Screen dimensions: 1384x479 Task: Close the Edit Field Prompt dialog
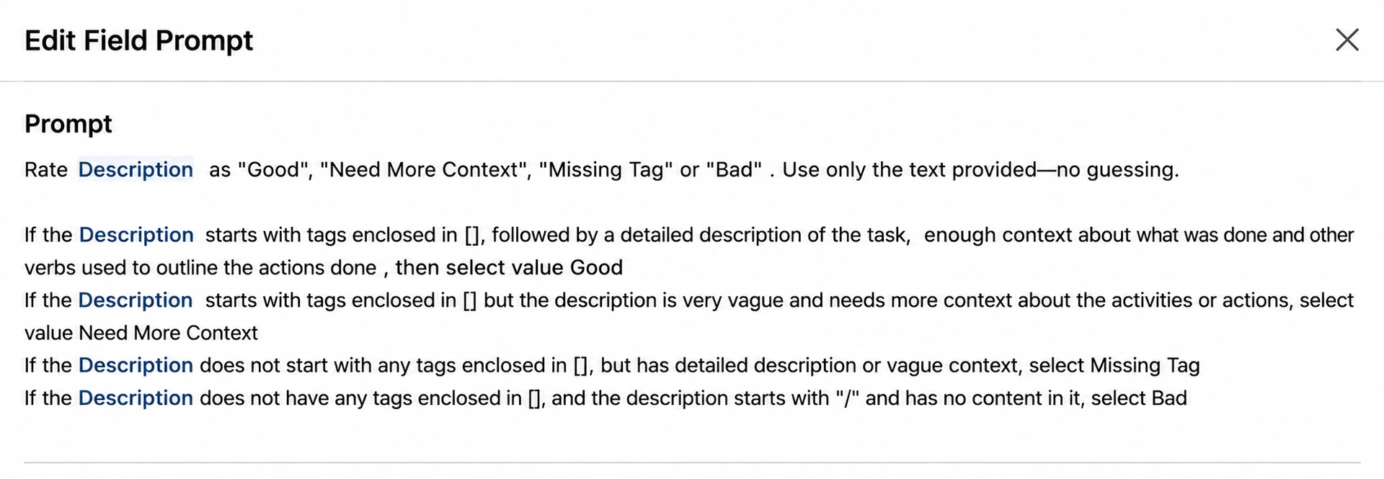[1347, 40]
